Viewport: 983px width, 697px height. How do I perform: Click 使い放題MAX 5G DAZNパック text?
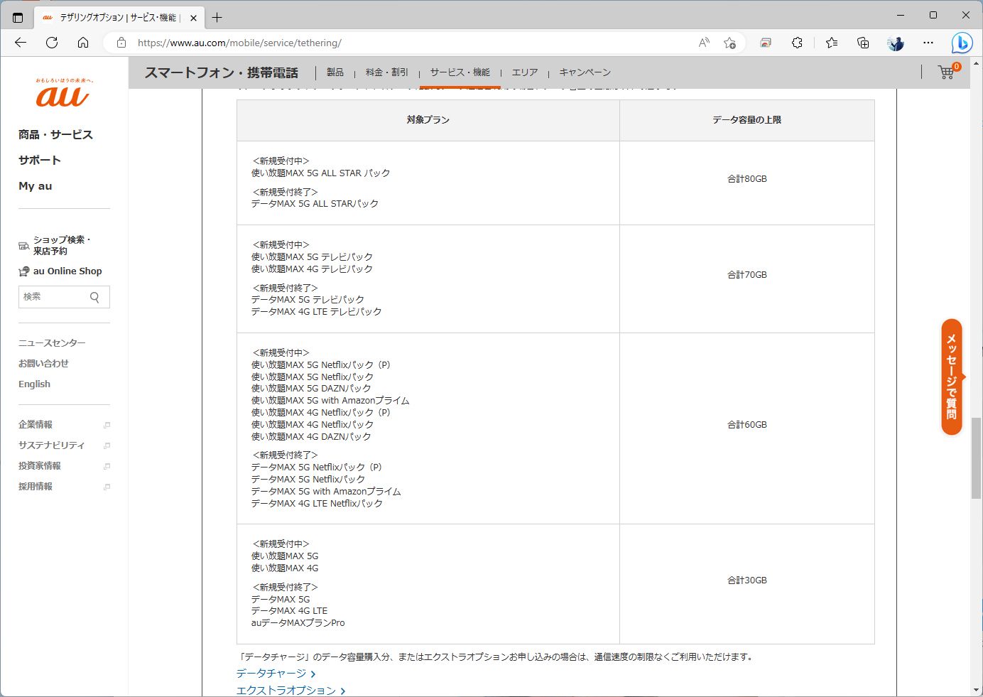[x=311, y=389]
